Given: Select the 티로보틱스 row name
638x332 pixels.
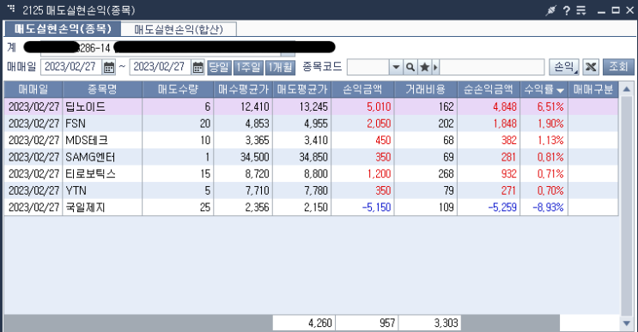Looking at the screenshot, I should point(90,174).
